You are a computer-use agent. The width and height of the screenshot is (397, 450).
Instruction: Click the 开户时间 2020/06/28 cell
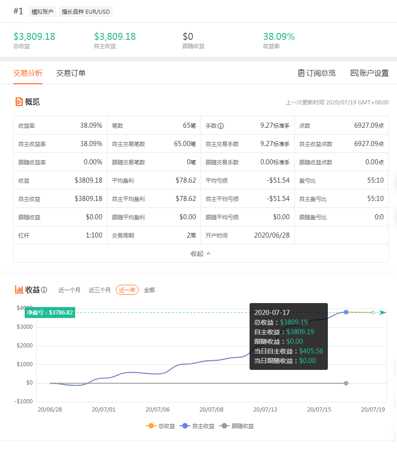tap(248, 235)
